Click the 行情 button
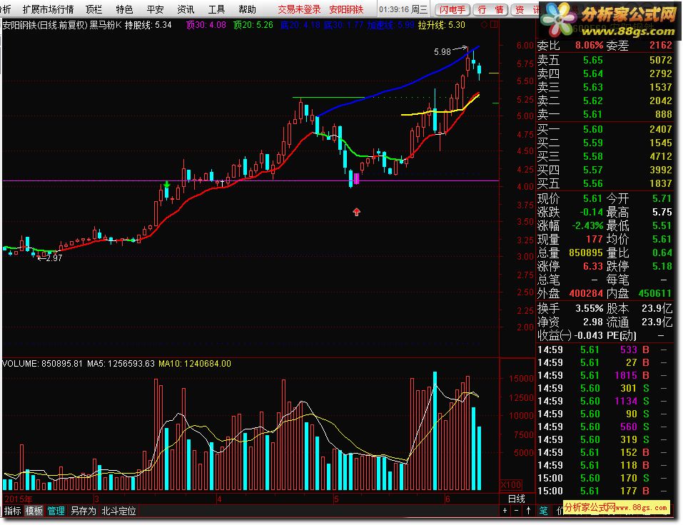Image resolution: width=683 pixels, height=525 pixels. pos(490,9)
